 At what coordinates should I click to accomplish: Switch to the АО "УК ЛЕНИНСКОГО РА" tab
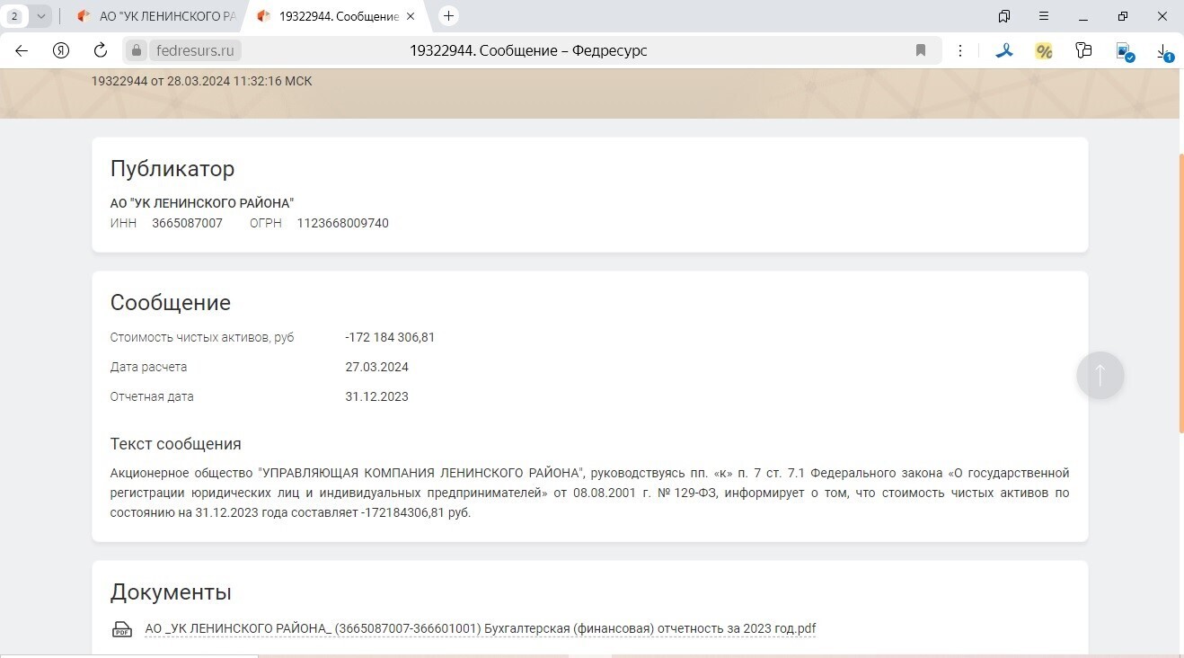click(x=157, y=16)
